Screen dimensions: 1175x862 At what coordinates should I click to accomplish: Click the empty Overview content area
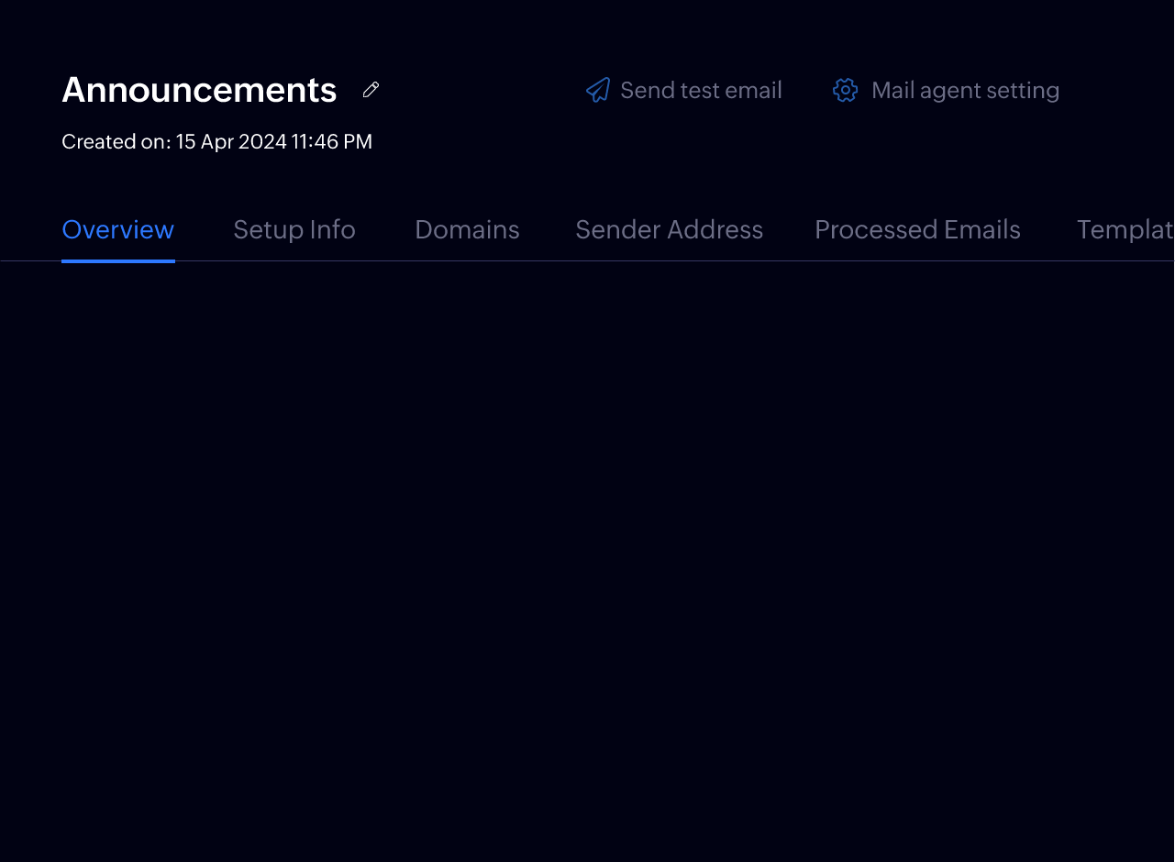point(587,550)
